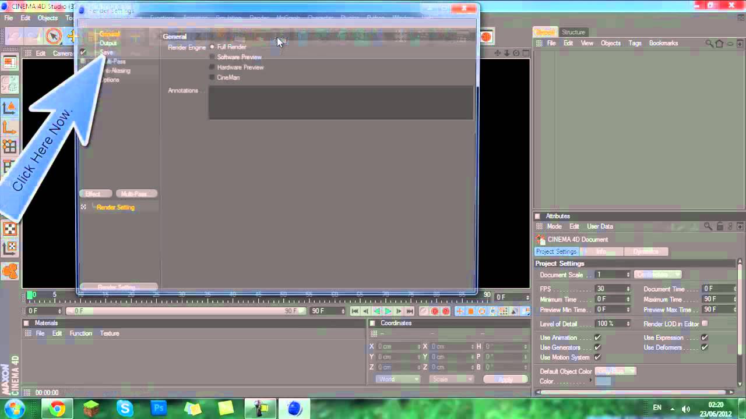The image size is (746, 419).
Task: Click the orange figure icon in left sidebar
Action: click(10, 271)
